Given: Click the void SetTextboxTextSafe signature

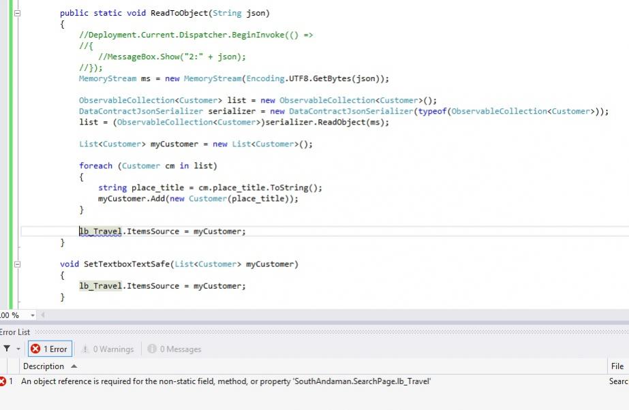Looking at the screenshot, I should click(x=179, y=264).
